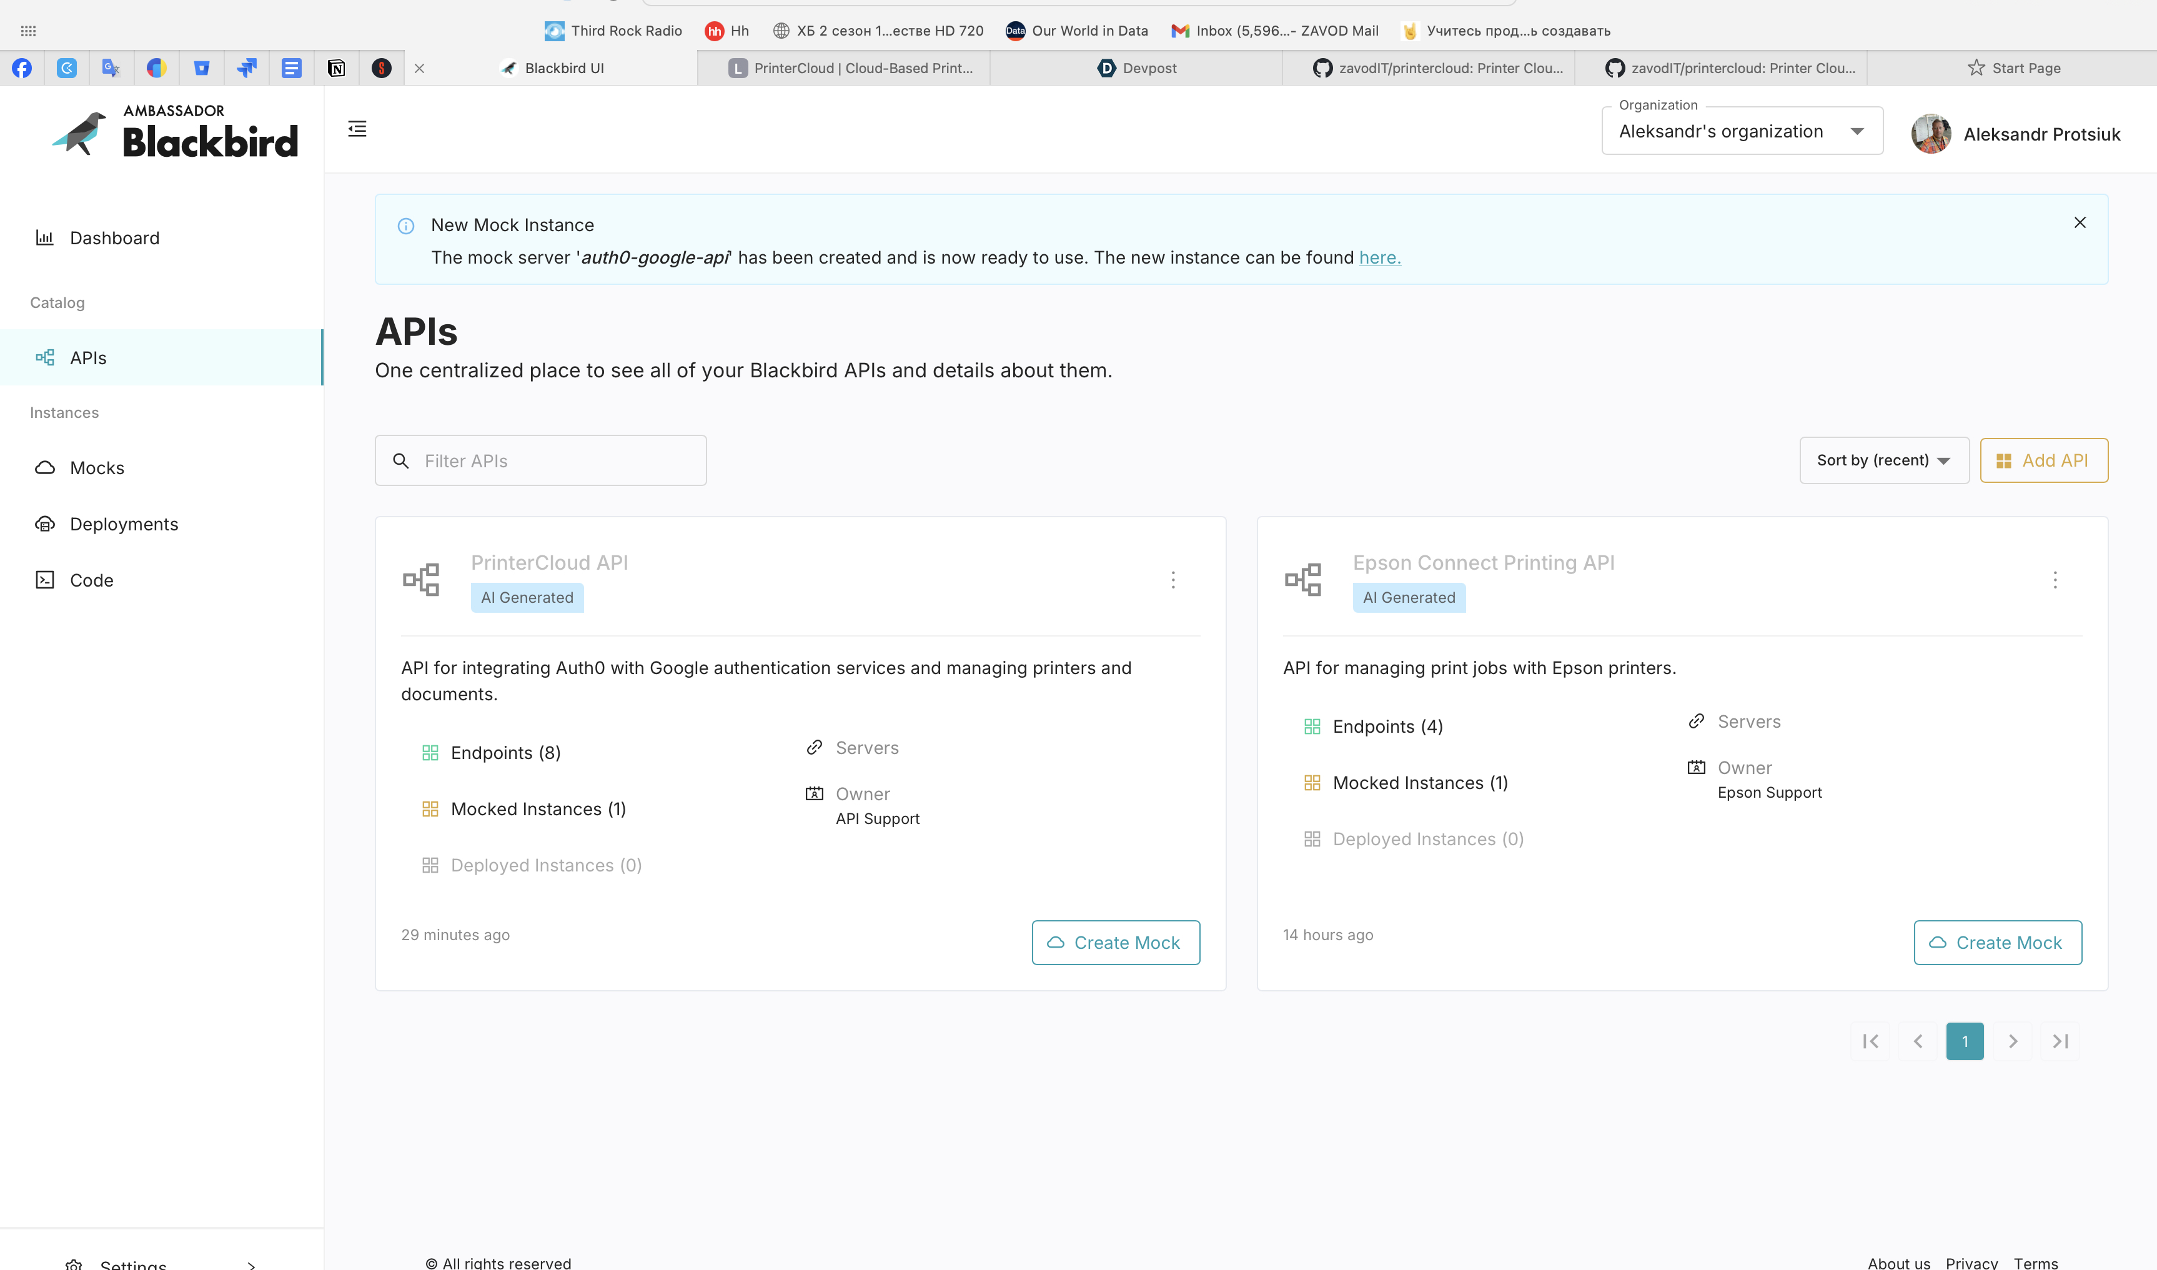2157x1270 pixels.
Task: Collapse the sidebar with the hamburger icon
Action: [357, 129]
